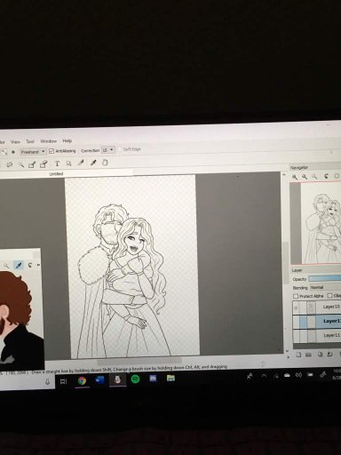Select the Hand tool

pyautogui.click(x=105, y=163)
